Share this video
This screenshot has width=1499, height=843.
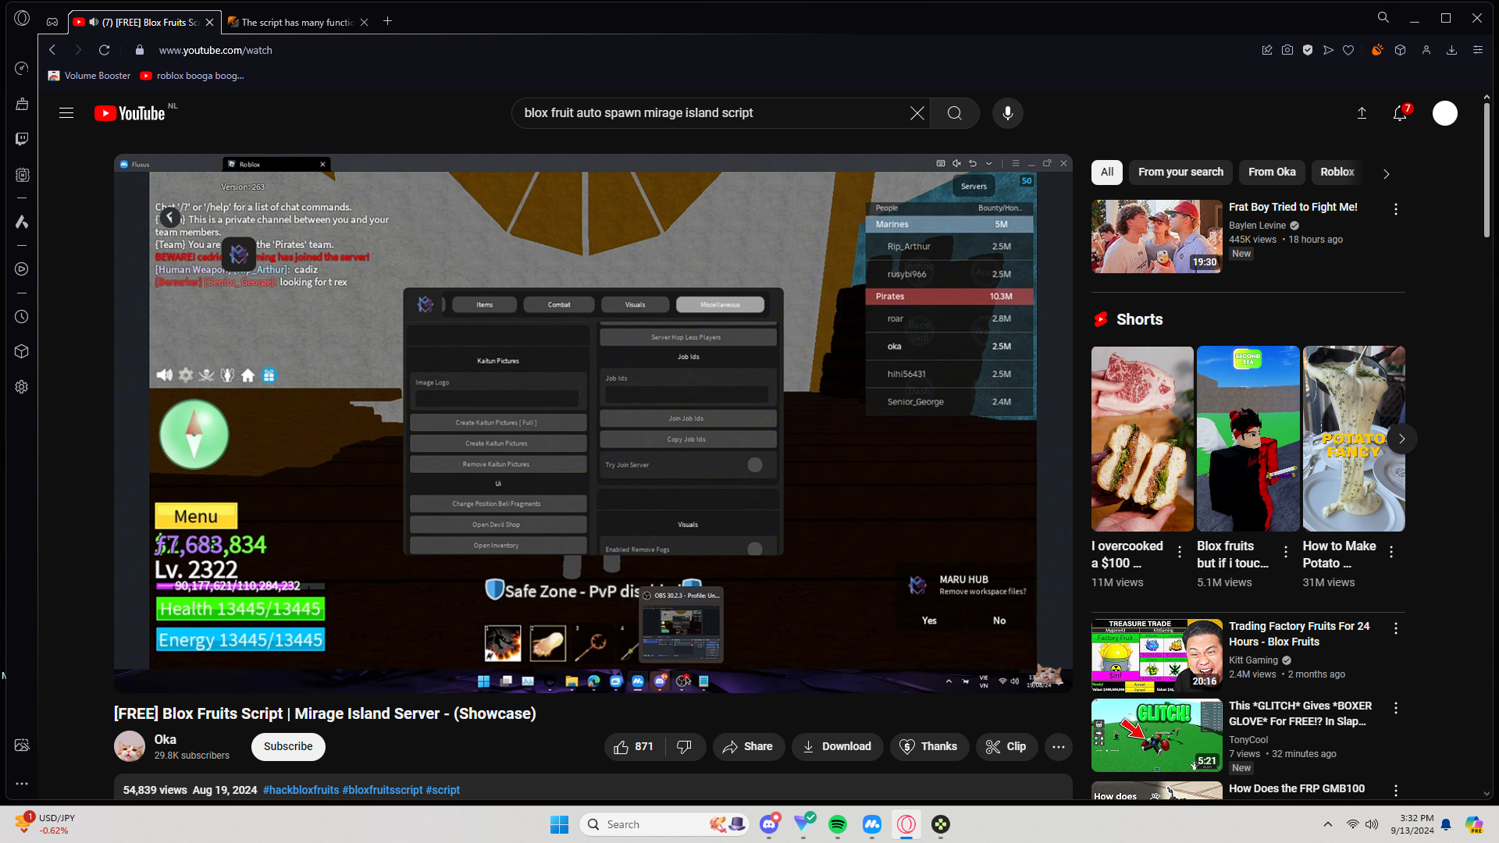point(748,747)
